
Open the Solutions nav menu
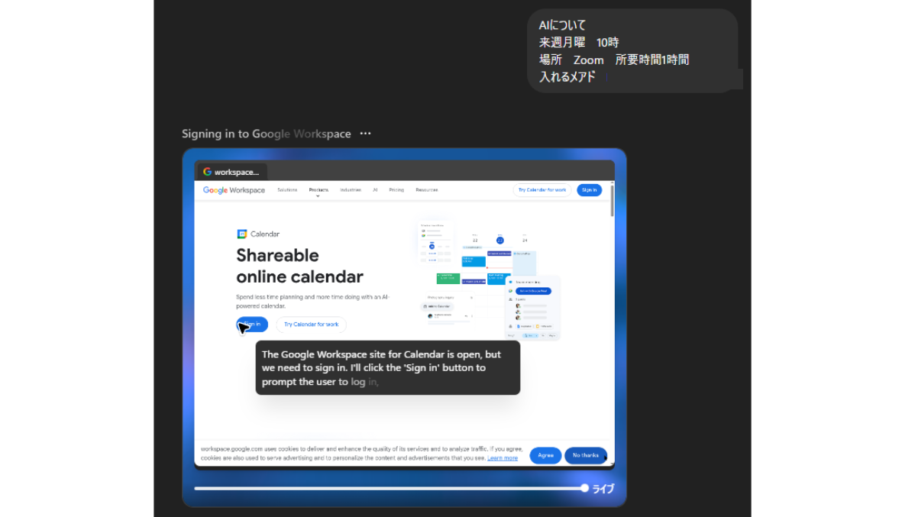coord(287,190)
